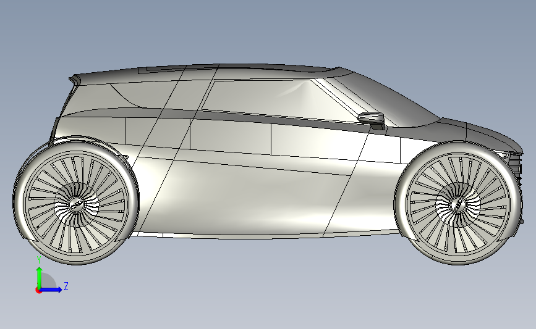536x329 pixels.
Task: Click the red origin ball of the triad
Action: (x=38, y=291)
